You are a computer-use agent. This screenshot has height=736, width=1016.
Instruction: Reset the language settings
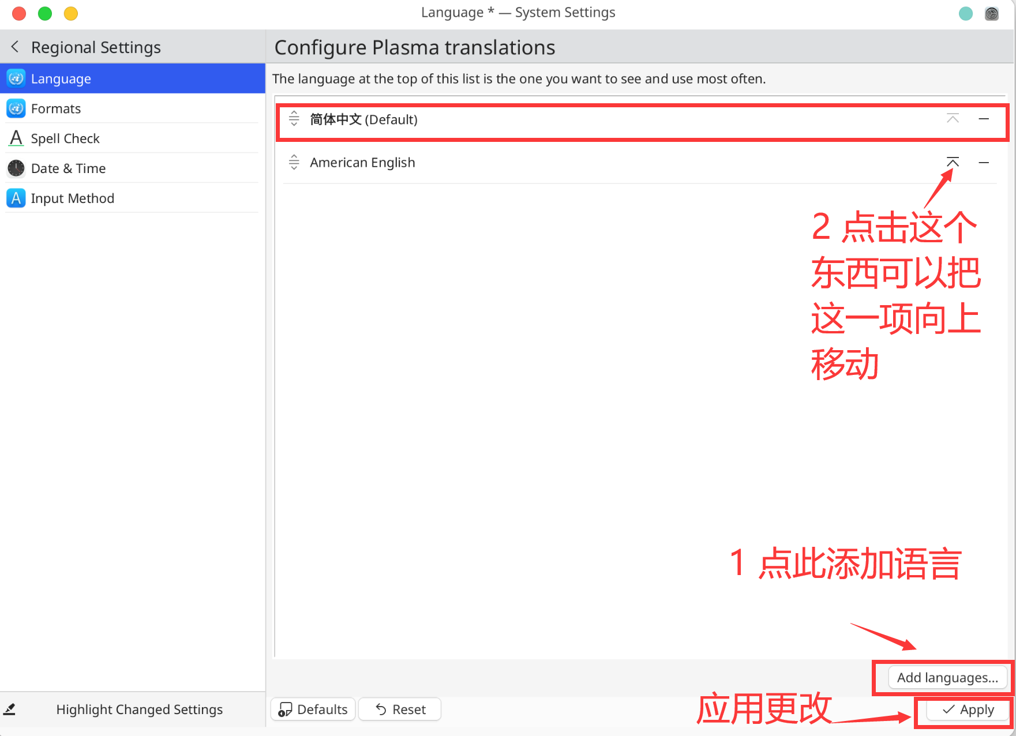click(400, 709)
